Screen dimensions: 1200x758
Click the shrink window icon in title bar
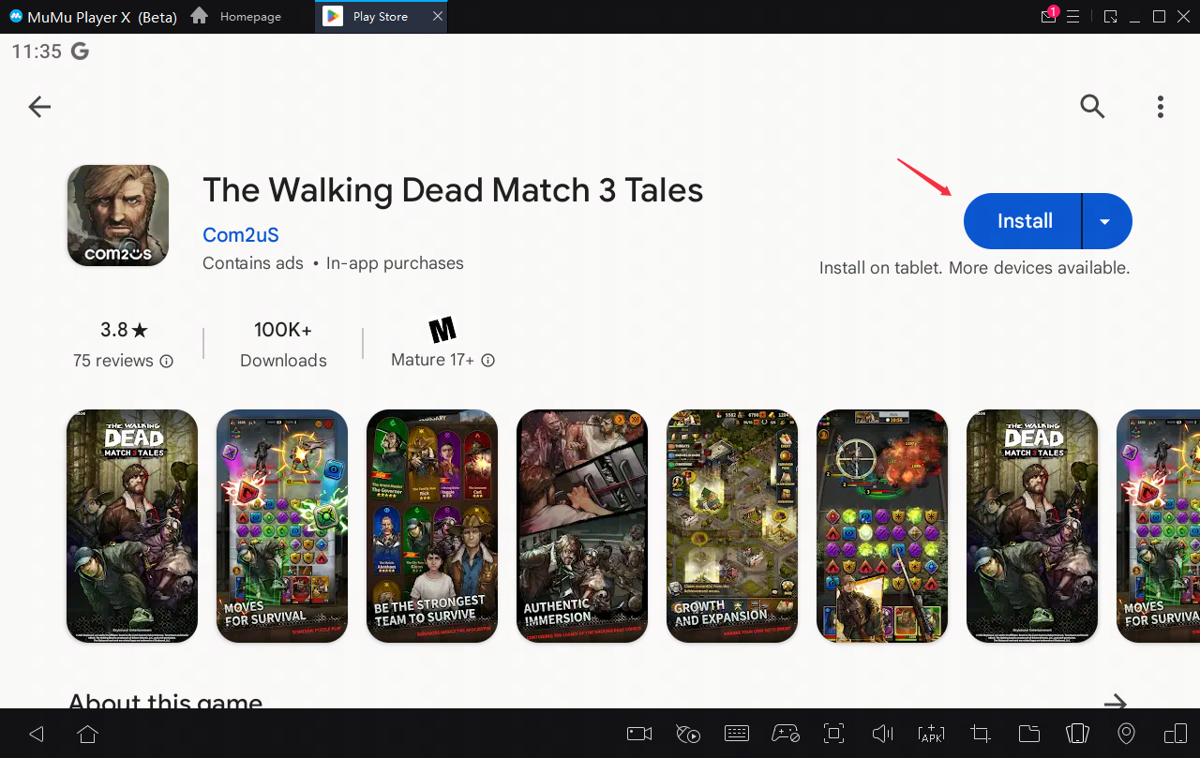pos(1111,17)
